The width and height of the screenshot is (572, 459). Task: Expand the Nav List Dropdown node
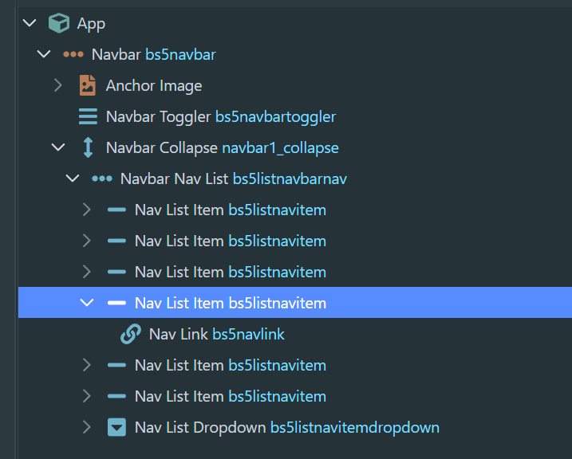pyautogui.click(x=87, y=427)
